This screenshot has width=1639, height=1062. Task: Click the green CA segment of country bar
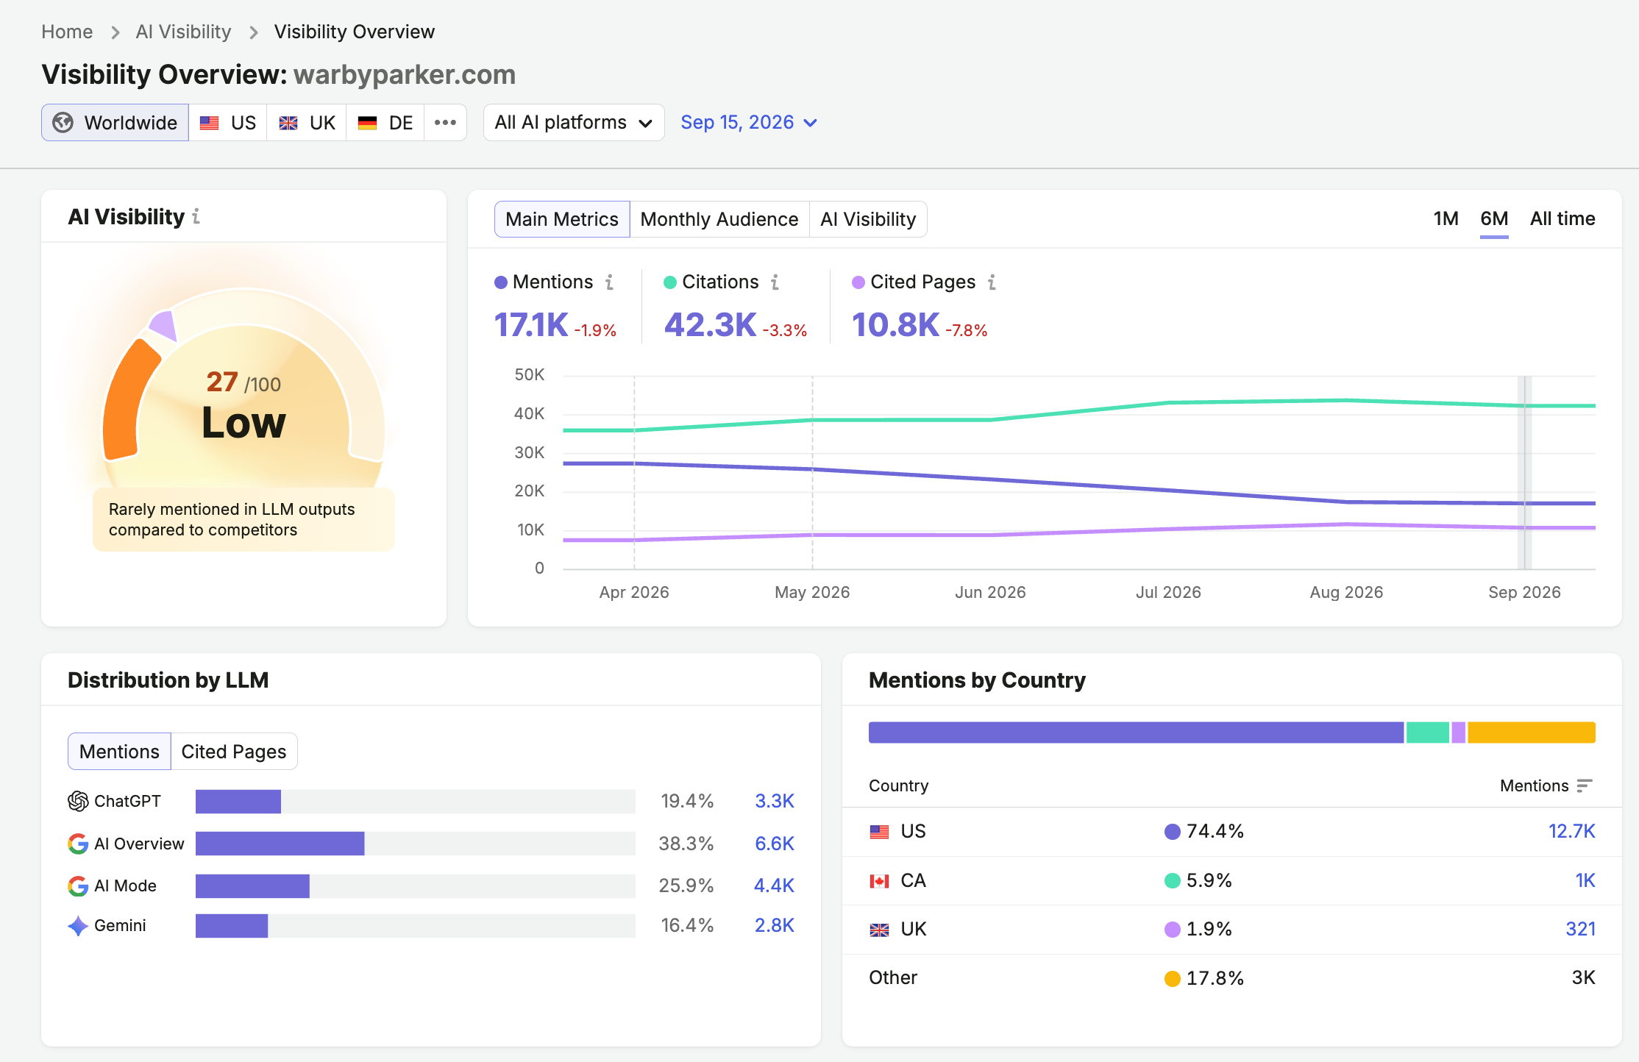[1428, 733]
